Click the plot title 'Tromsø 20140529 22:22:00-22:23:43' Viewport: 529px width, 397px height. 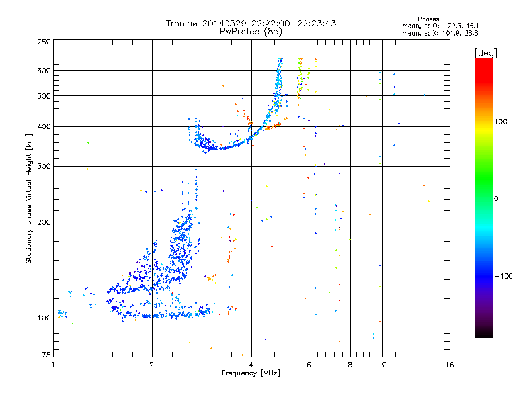(x=251, y=23)
